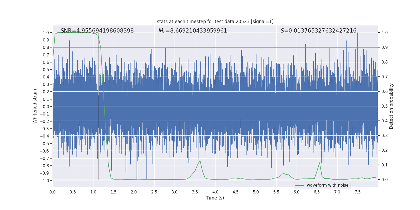Viewport: 420px width, 210px height.
Task: Click the 0.7 tick on the detection probability axis
Action: click(385, 77)
